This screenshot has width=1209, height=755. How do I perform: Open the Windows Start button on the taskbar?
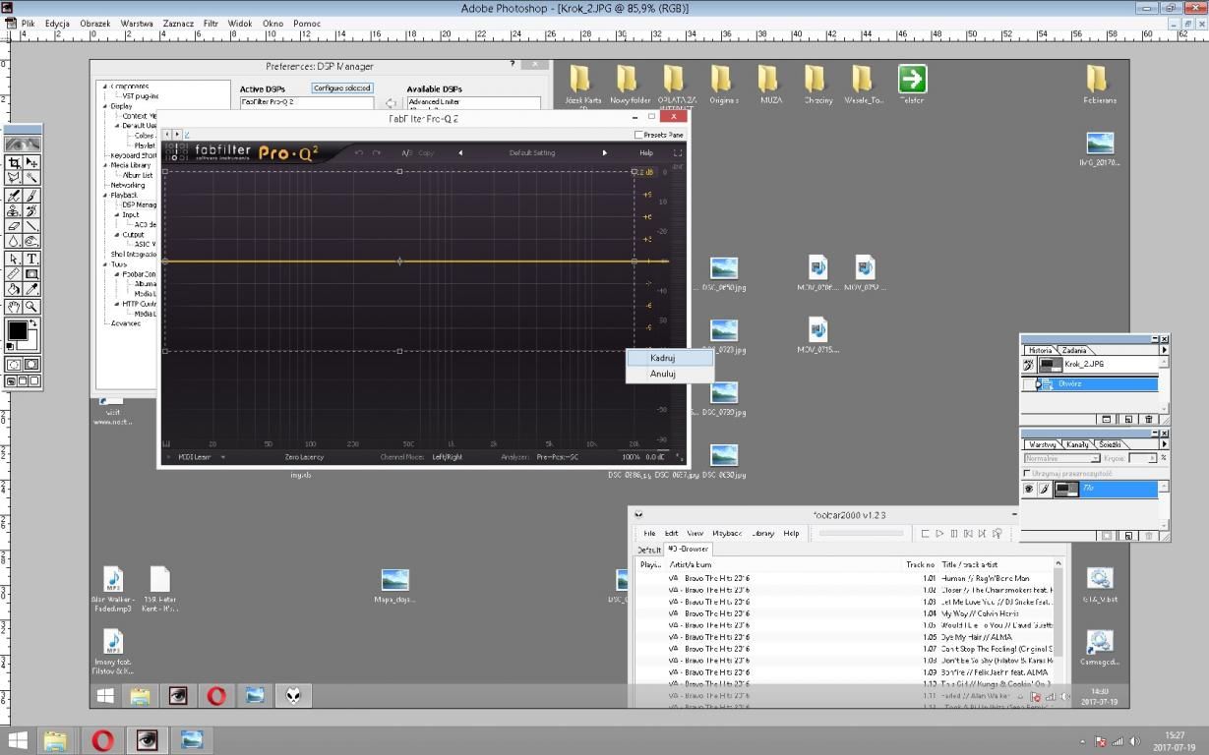[18, 739]
